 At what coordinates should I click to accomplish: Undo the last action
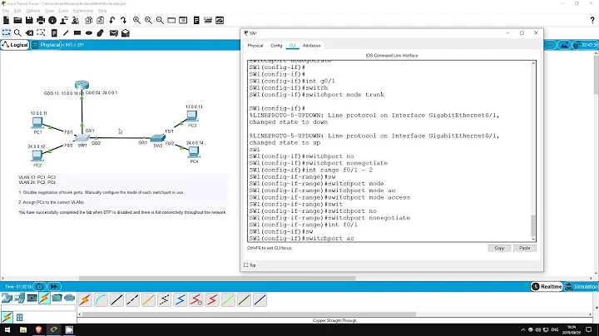pyautogui.click(x=112, y=20)
